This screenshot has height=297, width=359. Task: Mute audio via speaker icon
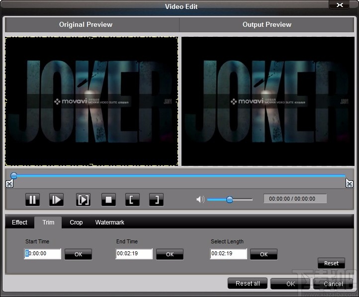click(200, 199)
